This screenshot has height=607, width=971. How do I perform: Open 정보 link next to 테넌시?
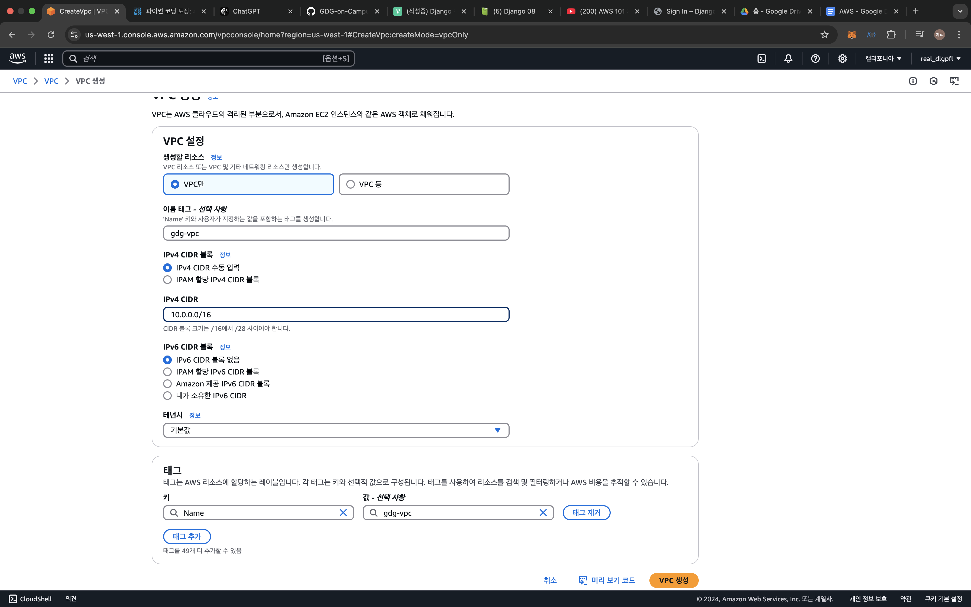tap(195, 415)
